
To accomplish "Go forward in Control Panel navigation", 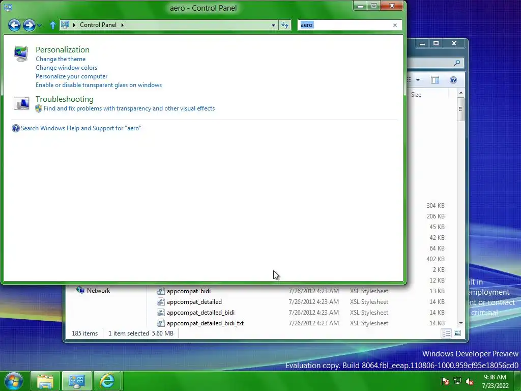I will coord(29,25).
